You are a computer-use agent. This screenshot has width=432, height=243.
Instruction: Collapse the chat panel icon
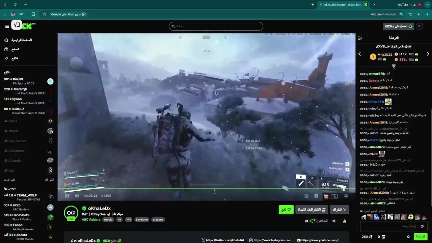pos(360,38)
